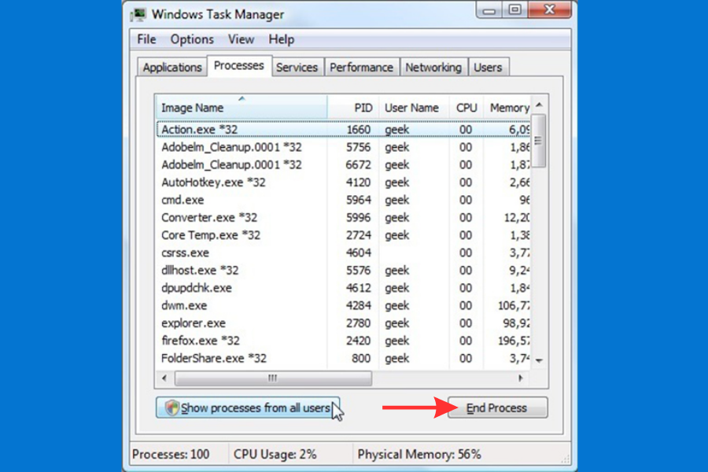
Task: Click the vertical scrollbar down arrow
Action: [539, 360]
